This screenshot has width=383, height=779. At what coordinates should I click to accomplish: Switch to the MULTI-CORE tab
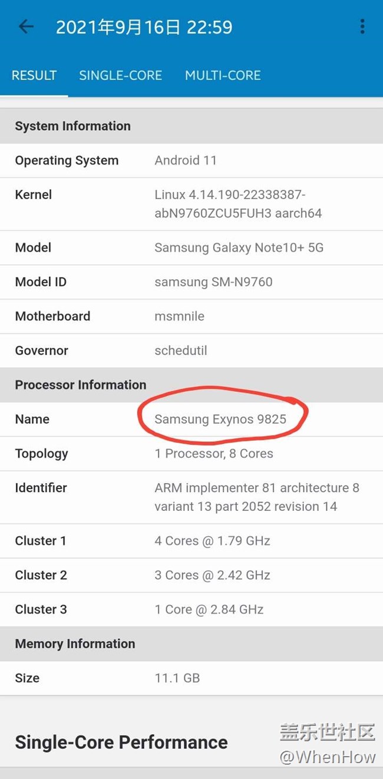click(x=223, y=75)
